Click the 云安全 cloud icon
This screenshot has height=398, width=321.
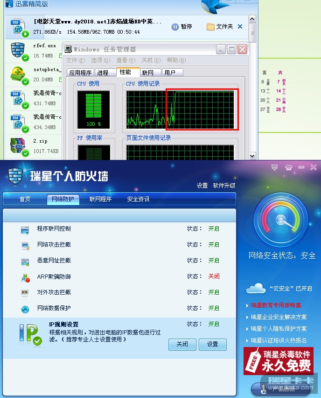tap(256, 289)
